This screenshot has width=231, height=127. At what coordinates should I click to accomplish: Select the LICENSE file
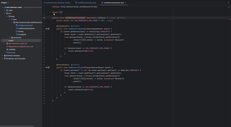click(x=12, y=50)
